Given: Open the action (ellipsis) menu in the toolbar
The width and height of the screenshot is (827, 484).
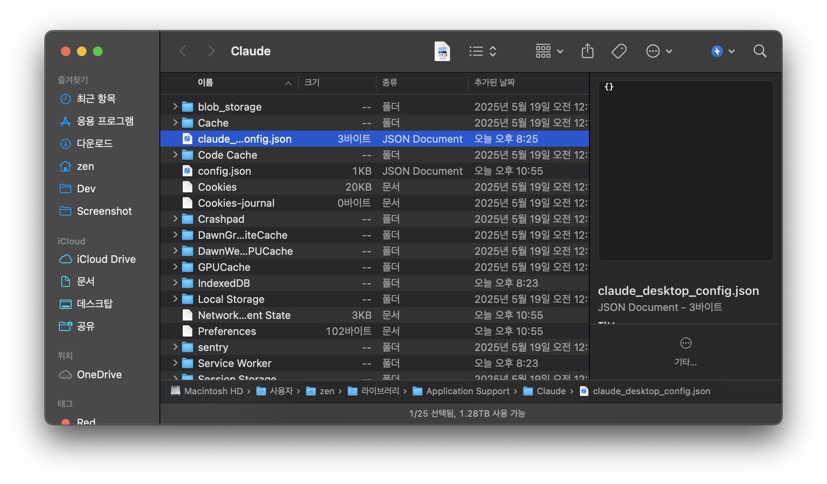Looking at the screenshot, I should (659, 51).
